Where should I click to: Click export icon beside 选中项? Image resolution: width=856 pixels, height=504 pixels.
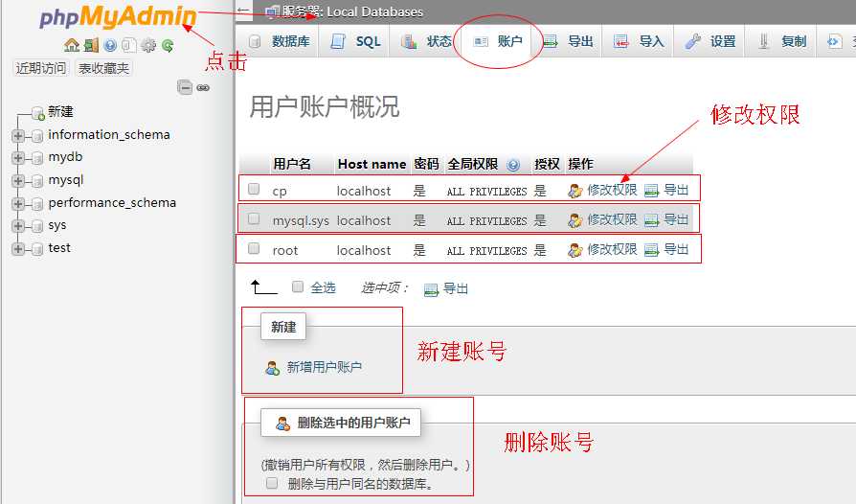click(431, 289)
